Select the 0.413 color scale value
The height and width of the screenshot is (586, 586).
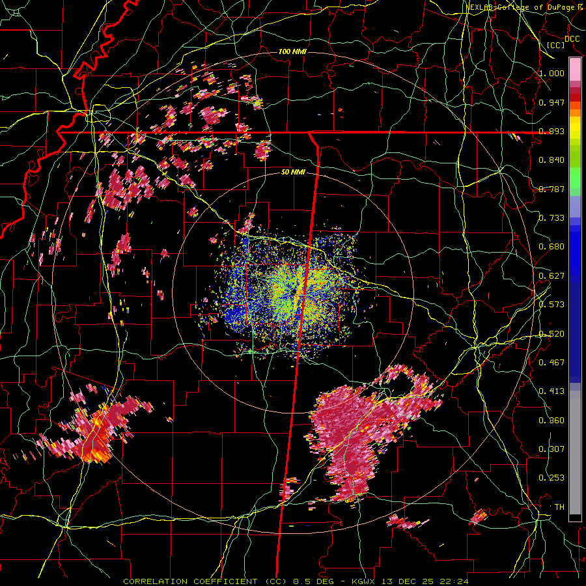pyautogui.click(x=551, y=391)
